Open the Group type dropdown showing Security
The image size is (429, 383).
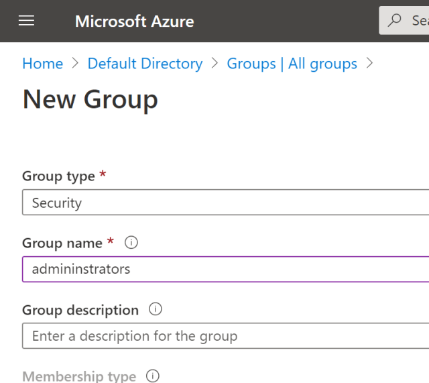tap(225, 203)
